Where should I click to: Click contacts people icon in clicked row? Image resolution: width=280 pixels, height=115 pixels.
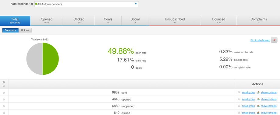258,113
